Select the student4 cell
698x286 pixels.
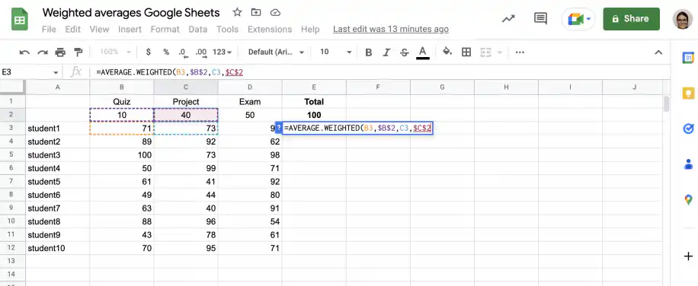57,168
